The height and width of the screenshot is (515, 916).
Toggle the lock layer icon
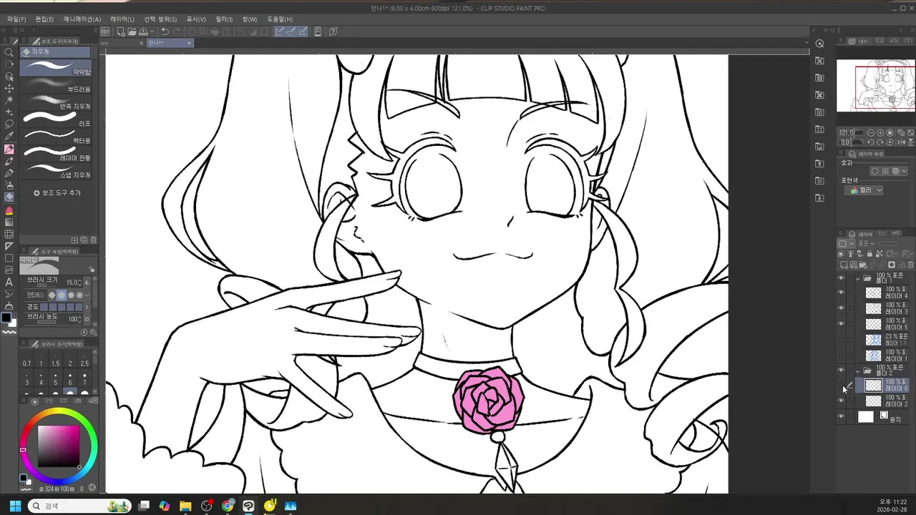click(869, 253)
